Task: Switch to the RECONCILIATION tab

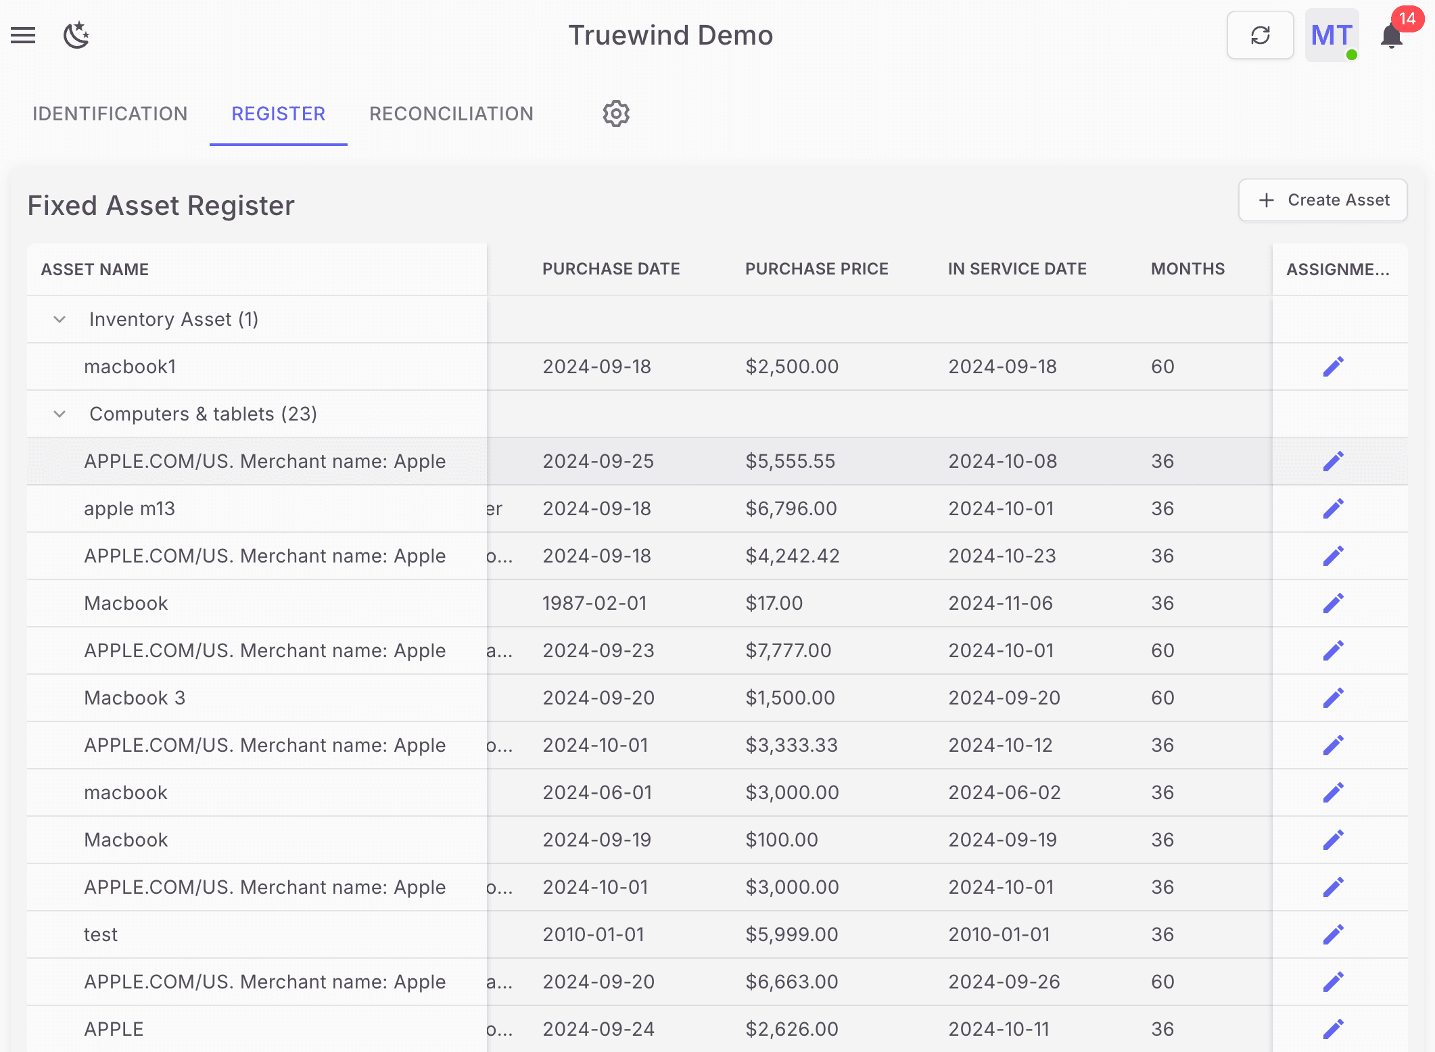Action: [x=451, y=114]
